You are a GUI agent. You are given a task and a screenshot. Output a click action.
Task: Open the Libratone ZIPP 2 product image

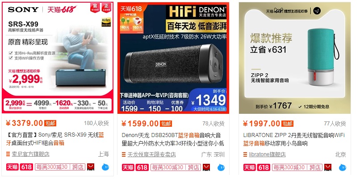click(295, 58)
